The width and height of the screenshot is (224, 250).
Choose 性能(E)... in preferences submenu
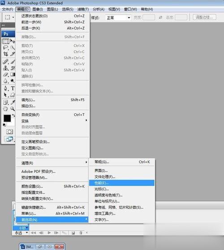pyautogui.click(x=122, y=183)
